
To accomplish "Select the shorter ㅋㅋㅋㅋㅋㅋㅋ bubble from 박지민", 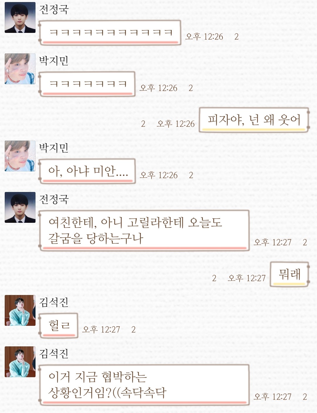I will point(87,84).
